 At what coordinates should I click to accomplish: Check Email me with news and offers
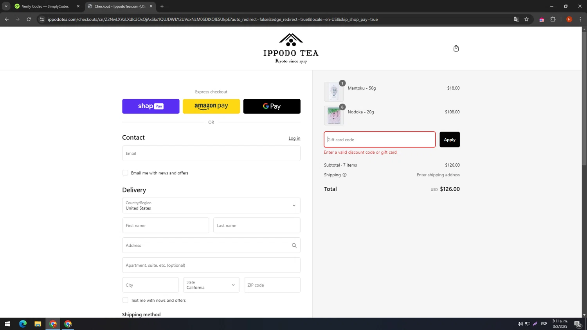pos(125,173)
